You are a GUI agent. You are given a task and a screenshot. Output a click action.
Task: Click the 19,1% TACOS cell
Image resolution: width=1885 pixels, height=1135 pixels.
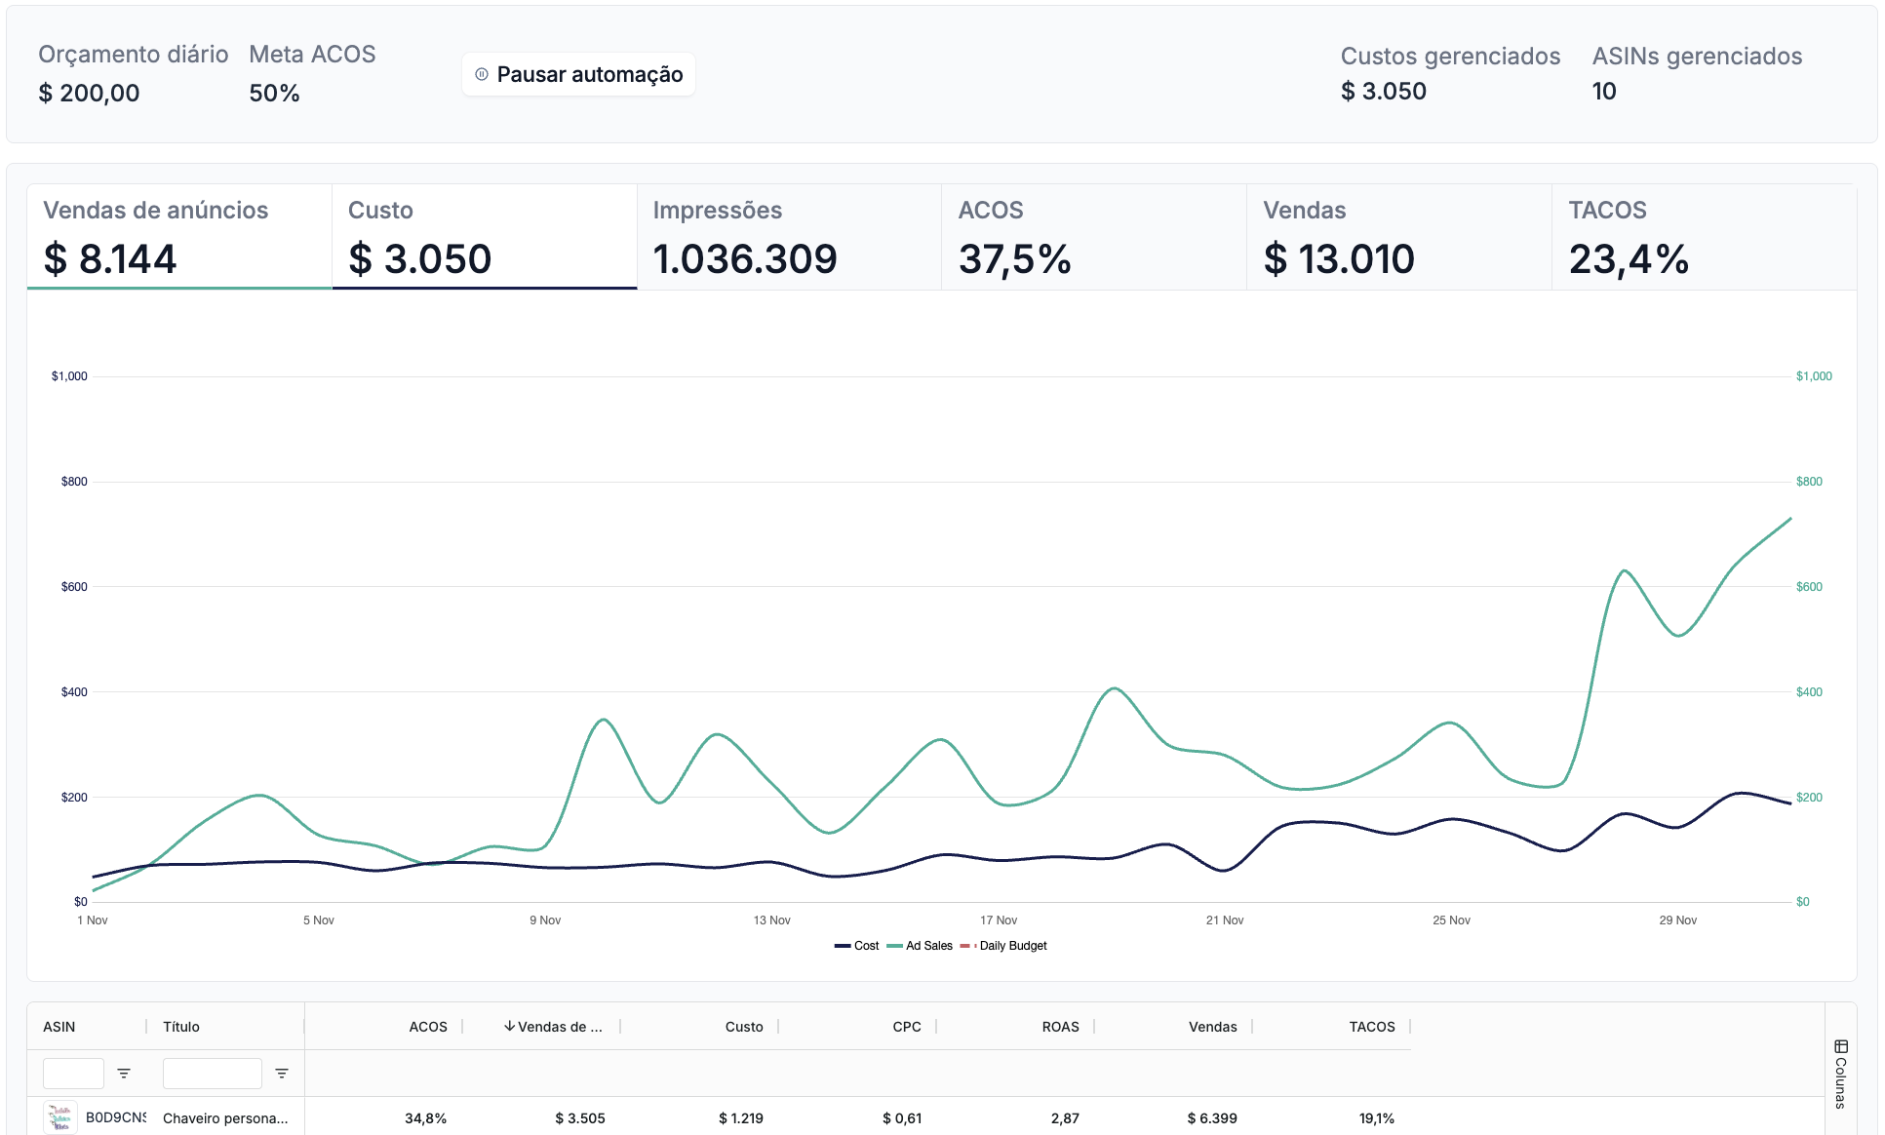(x=1377, y=1118)
